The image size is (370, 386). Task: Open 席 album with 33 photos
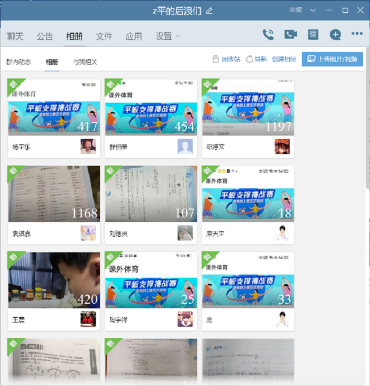tap(248, 280)
